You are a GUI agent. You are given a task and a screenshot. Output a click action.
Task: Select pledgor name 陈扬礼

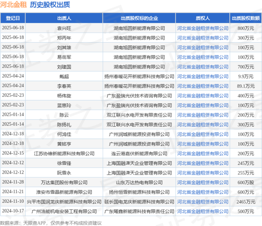tap(64, 125)
